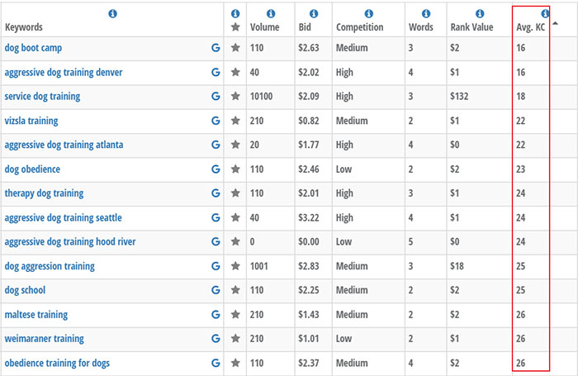Image resolution: width=578 pixels, height=376 pixels.
Task: Toggle star for therapy dog training
Action: 236,193
